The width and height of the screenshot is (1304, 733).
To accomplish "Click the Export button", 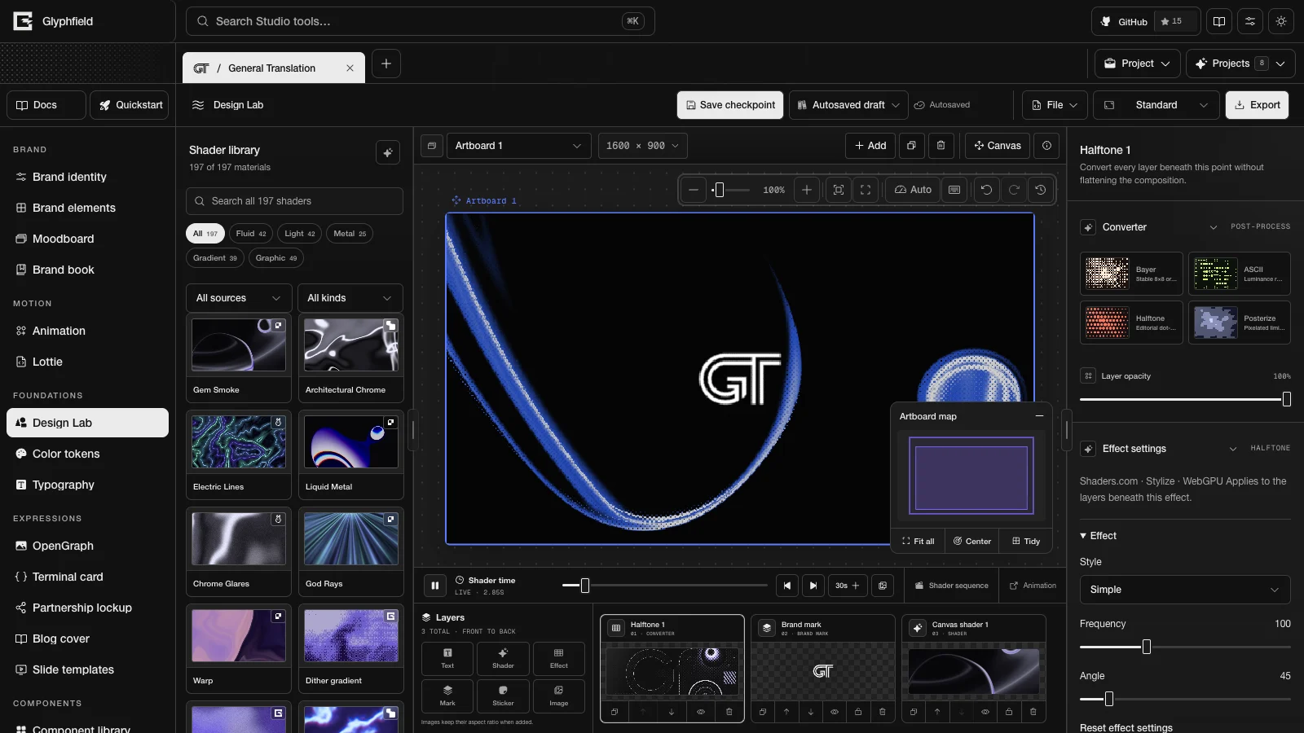I will click(x=1258, y=105).
